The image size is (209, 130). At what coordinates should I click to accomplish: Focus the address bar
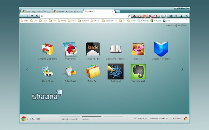[86, 16]
